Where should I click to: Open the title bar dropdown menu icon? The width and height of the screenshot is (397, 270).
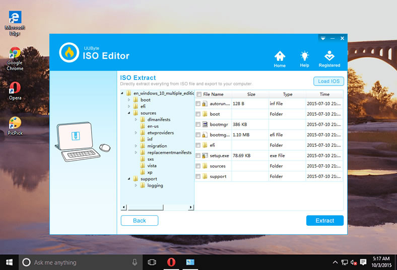pos(323,38)
